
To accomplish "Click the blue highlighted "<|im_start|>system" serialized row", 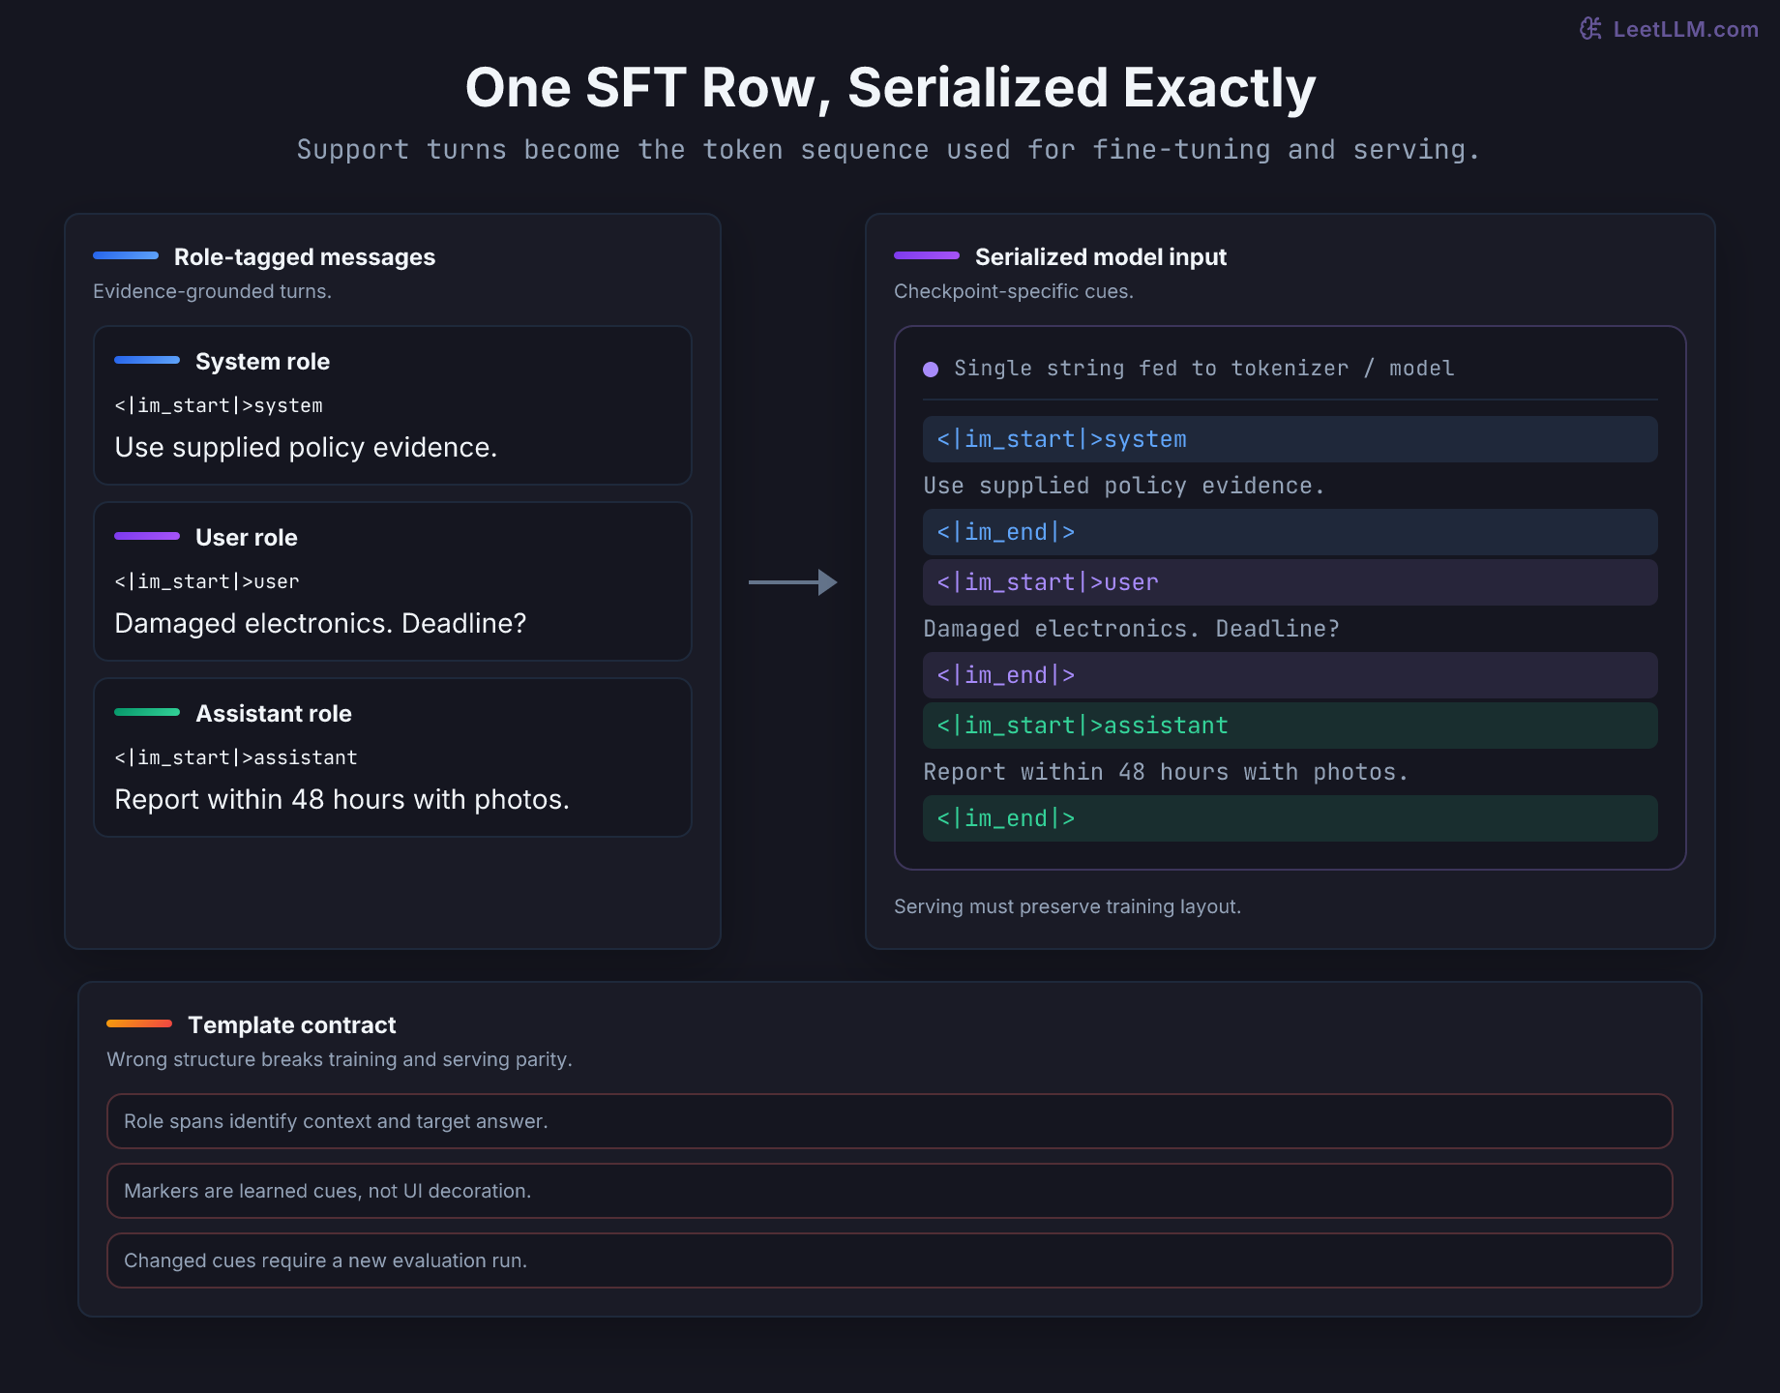I will point(1290,439).
